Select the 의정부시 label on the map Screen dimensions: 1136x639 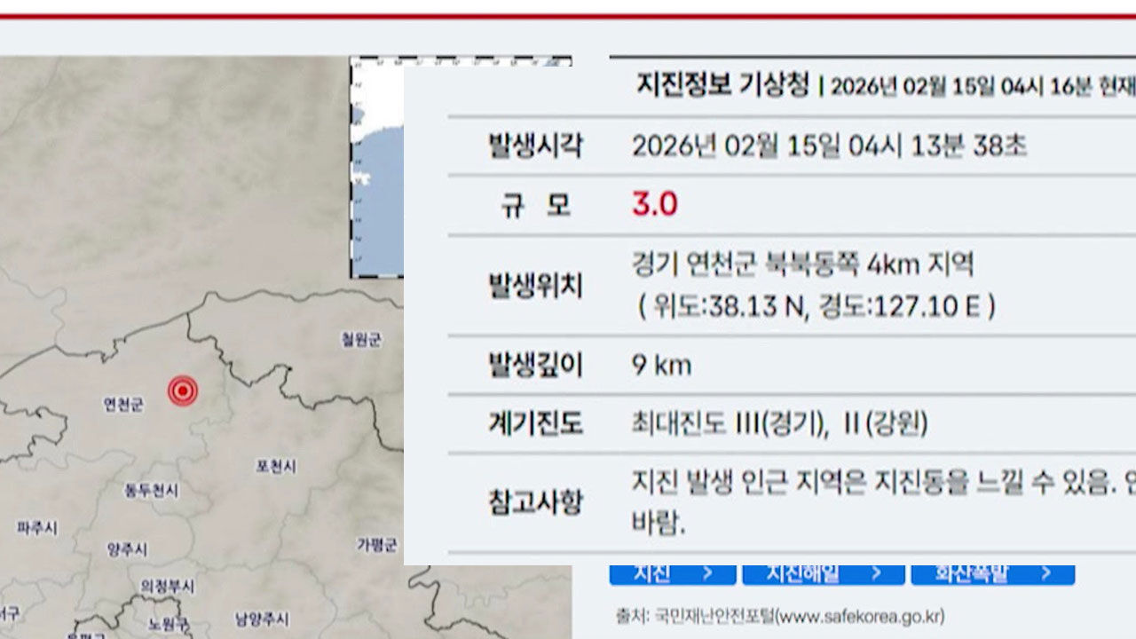167,587
